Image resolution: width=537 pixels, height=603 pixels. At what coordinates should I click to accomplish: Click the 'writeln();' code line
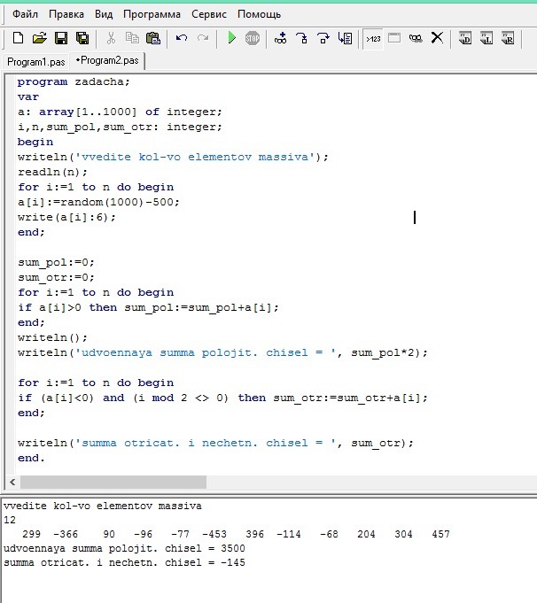pyautogui.click(x=52, y=337)
